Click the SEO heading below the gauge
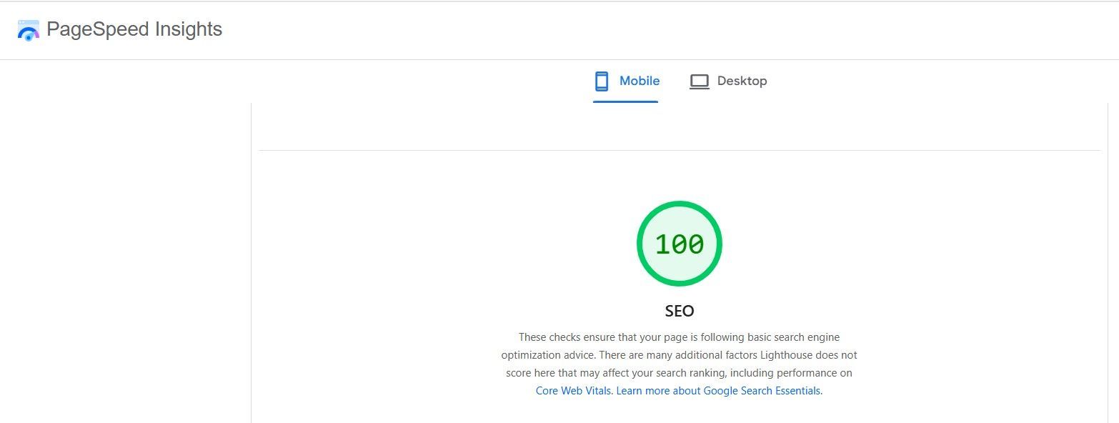The height and width of the screenshot is (423, 1119). [679, 311]
